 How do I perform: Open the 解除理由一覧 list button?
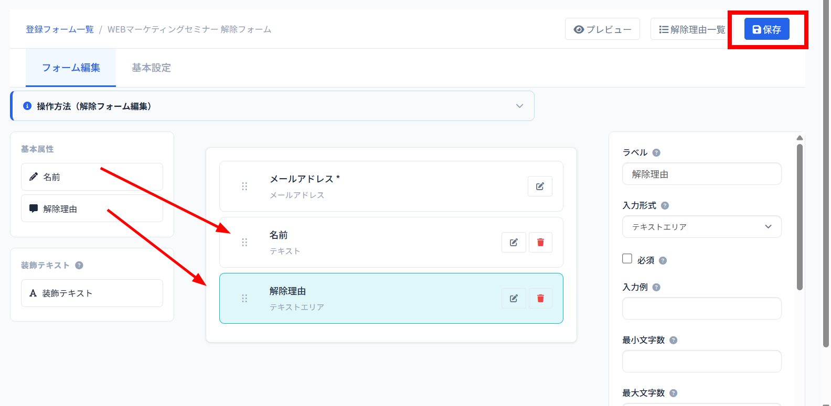point(691,29)
